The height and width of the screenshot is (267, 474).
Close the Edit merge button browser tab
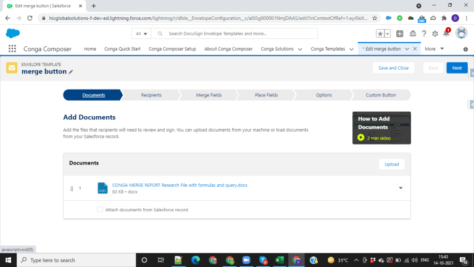tap(80, 6)
